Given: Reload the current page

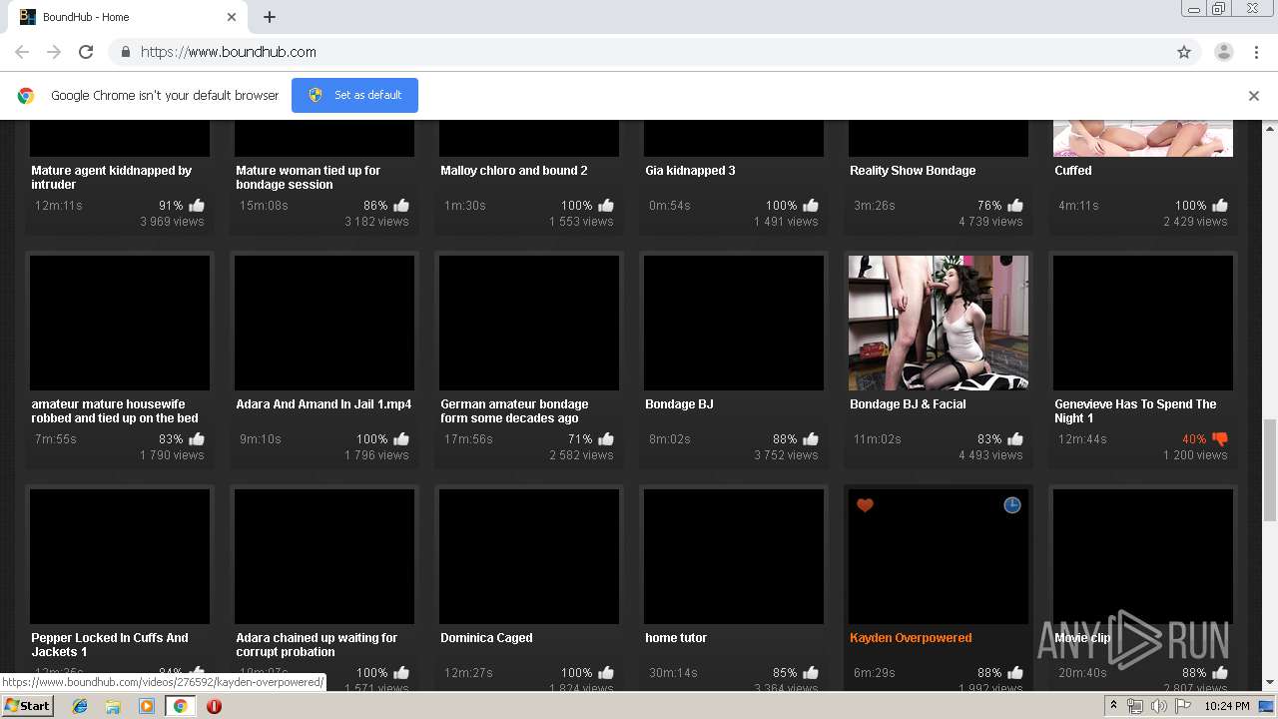Looking at the screenshot, I should pos(86,52).
